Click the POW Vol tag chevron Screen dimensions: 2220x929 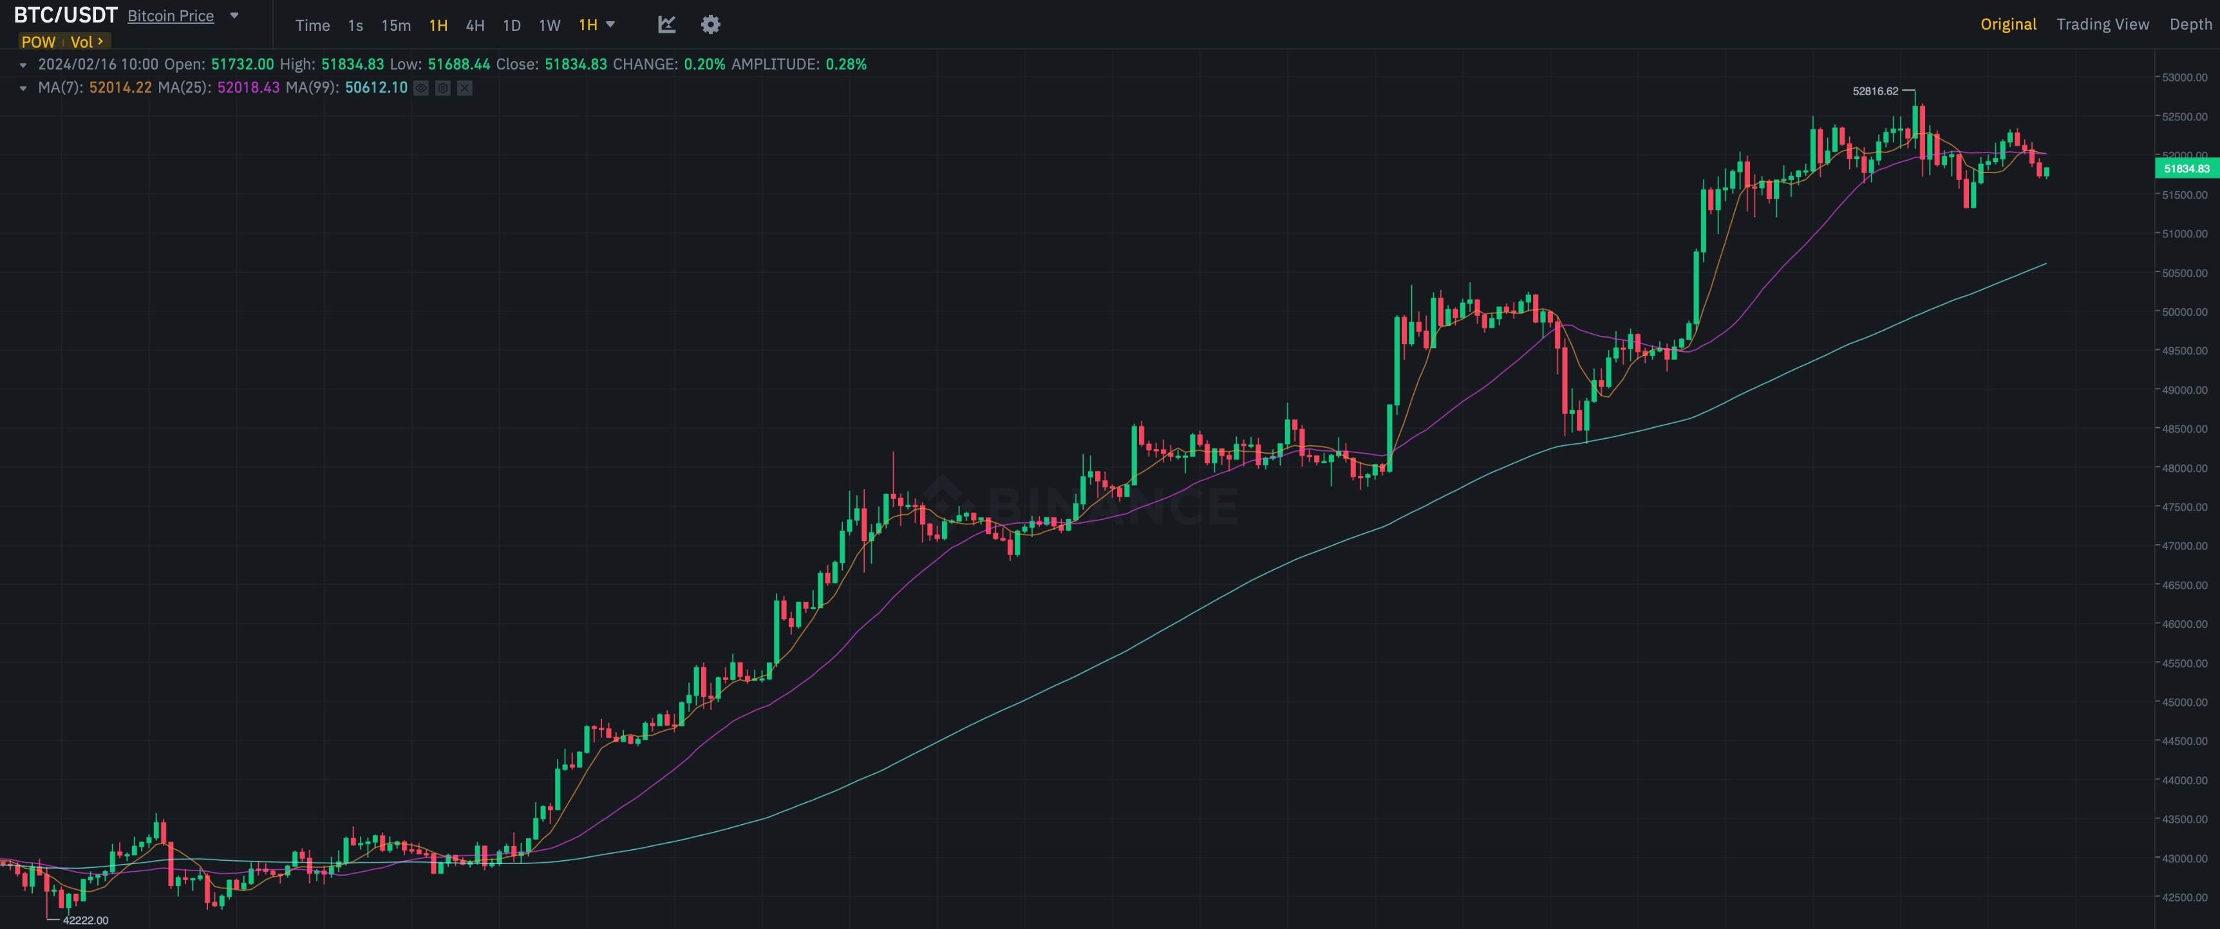click(100, 41)
